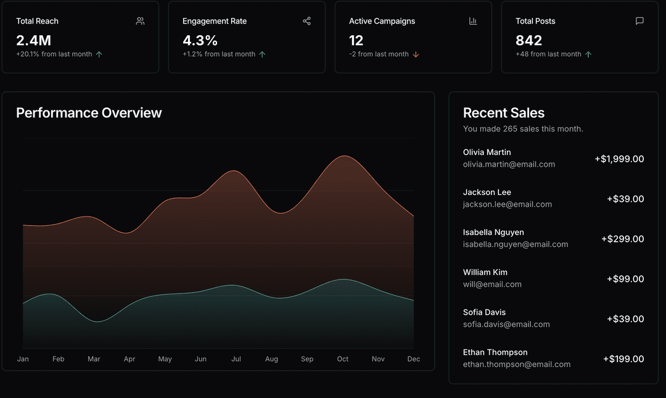Select Ethan Thompson's +$199.00 amount

tap(623, 359)
